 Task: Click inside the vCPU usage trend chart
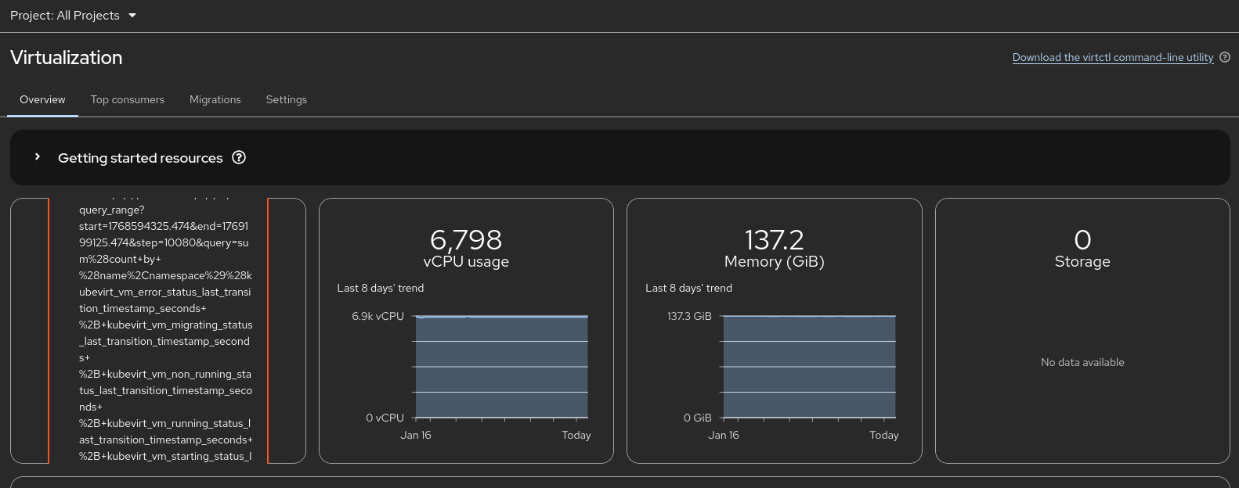point(501,367)
